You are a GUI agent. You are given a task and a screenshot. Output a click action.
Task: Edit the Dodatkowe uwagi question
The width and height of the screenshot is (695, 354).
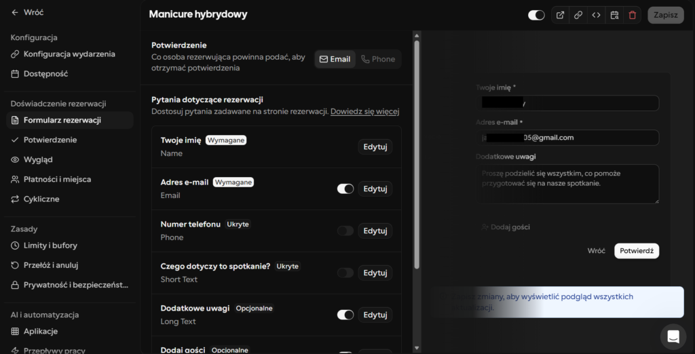point(375,315)
